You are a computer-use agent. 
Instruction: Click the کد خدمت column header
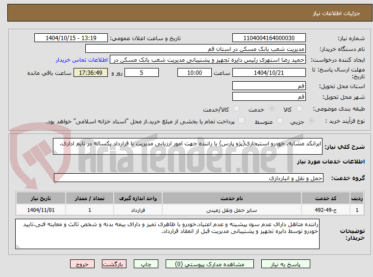(x=325, y=198)
